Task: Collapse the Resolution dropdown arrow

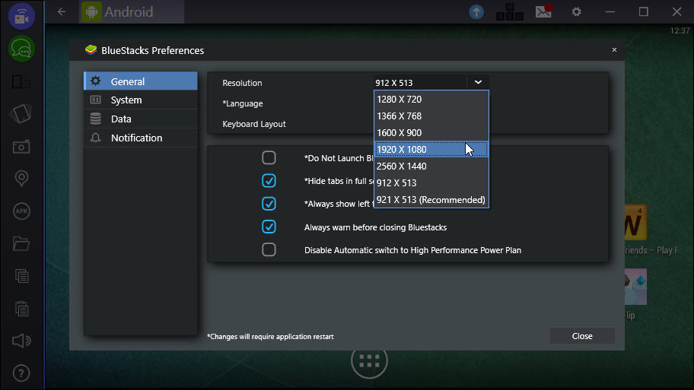Action: 478,82
